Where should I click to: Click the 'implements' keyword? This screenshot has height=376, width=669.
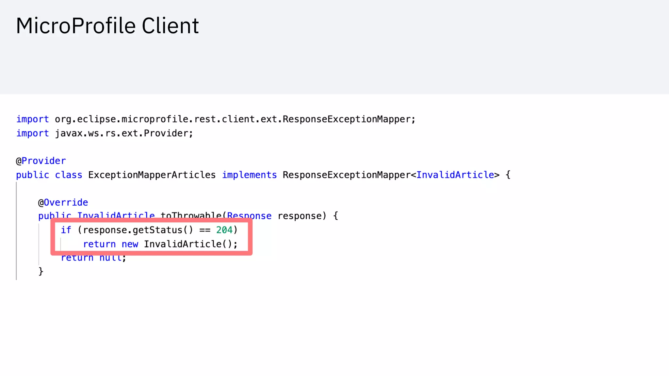[x=249, y=175]
